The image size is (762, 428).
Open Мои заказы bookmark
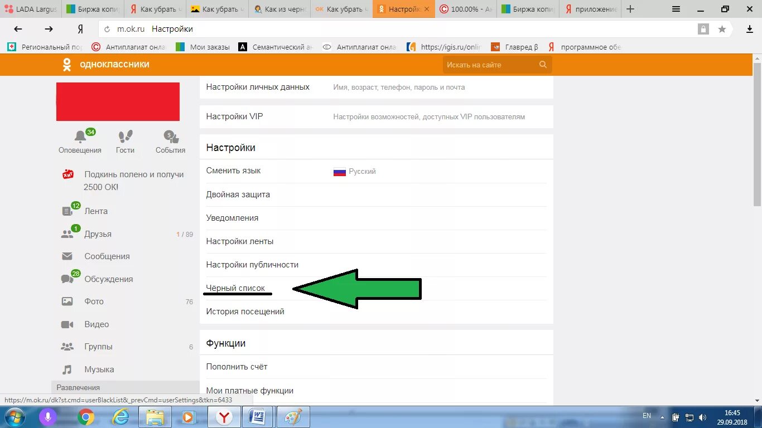pos(203,47)
